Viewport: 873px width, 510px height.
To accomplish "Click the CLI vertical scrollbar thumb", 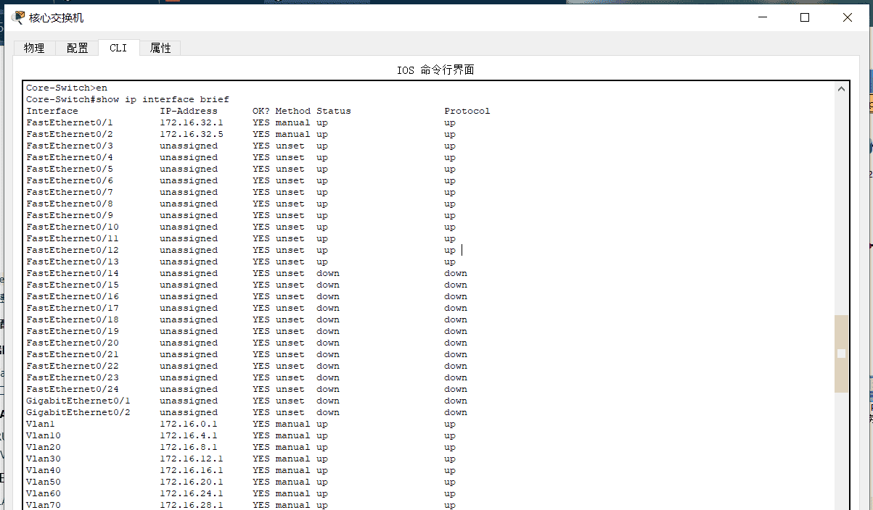I will tap(841, 354).
